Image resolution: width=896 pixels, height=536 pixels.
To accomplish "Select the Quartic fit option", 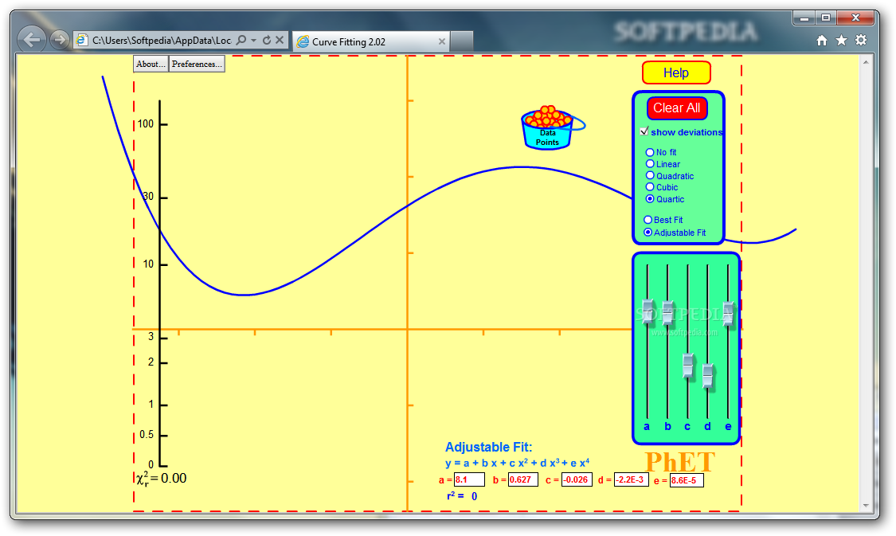I will click(650, 199).
